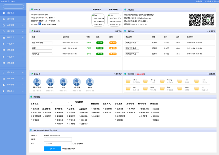The width and height of the screenshot is (219, 155).
Task: Click the search box atop the sidebar
Action: (x=13, y=6)
